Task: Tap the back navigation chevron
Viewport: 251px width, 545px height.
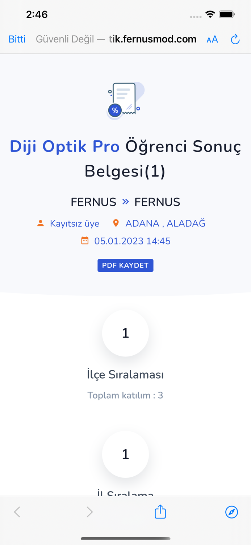Action: [x=17, y=512]
